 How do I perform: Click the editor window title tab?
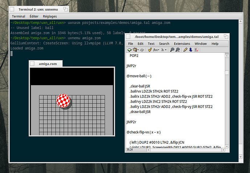tap(177, 36)
